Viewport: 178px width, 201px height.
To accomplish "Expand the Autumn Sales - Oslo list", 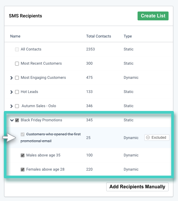I will pyautogui.click(x=12, y=106).
